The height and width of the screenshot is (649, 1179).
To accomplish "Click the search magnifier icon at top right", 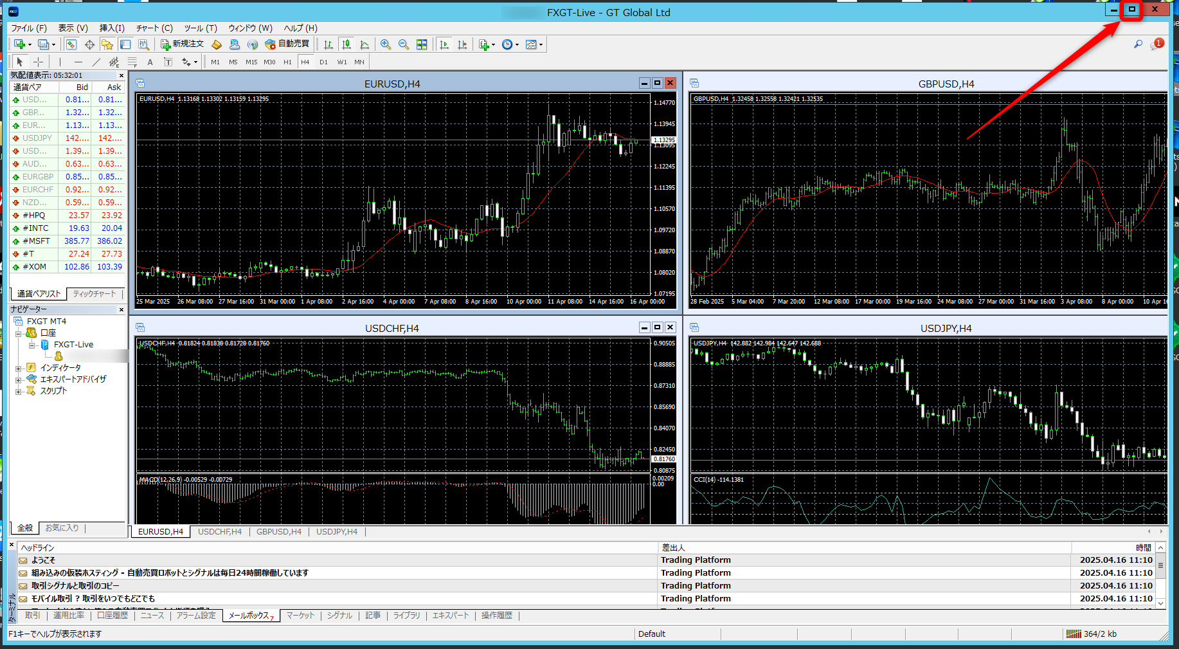I will [1138, 44].
